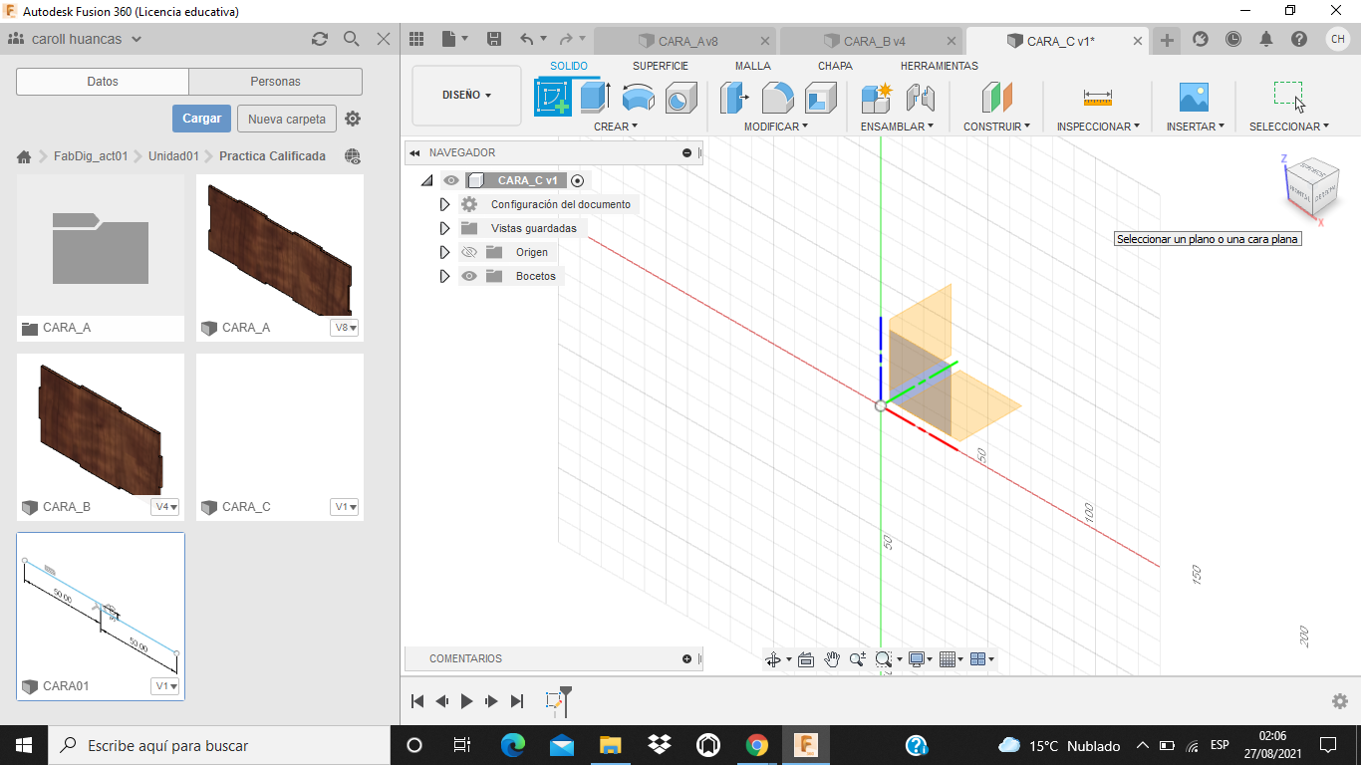1361x765 pixels.
Task: Open the FabDig_act01 breadcrumb
Action: [91, 156]
